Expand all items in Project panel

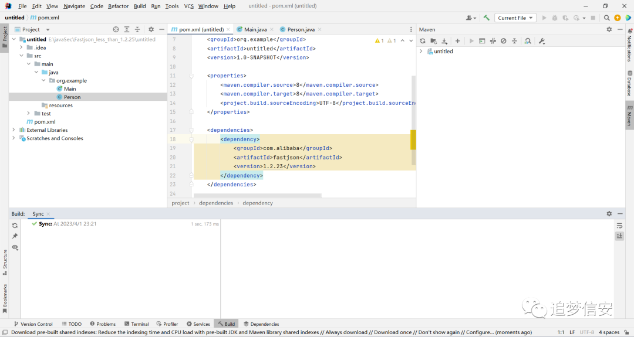(x=127, y=29)
